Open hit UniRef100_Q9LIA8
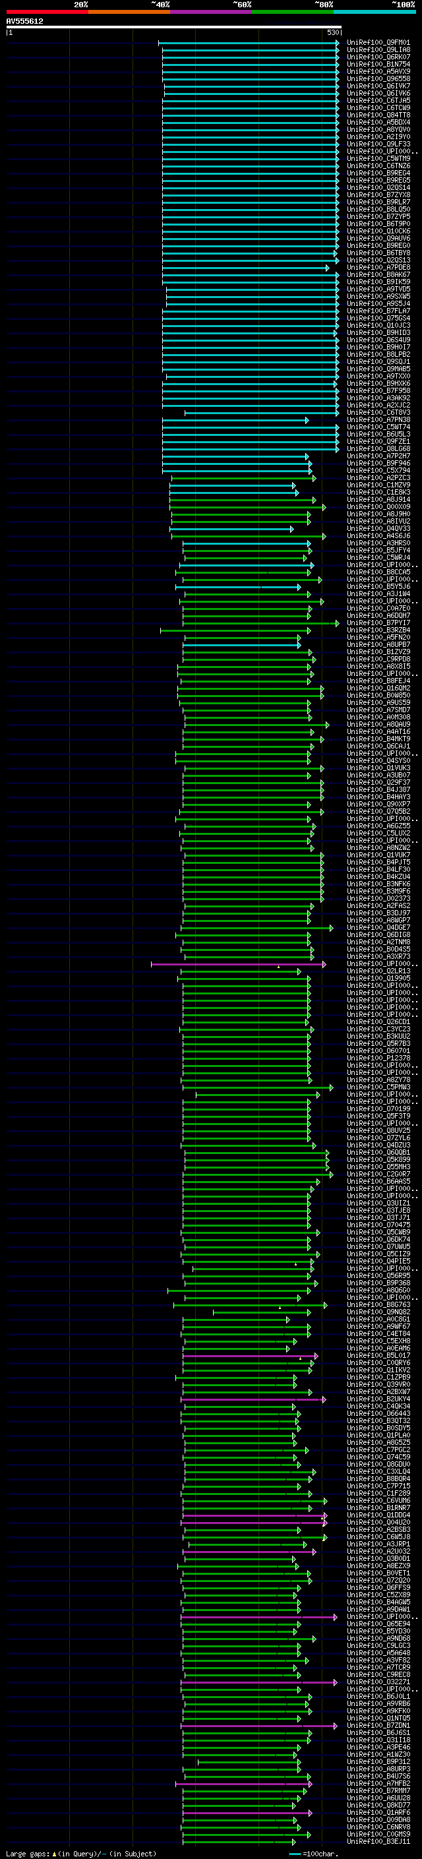Screen dimensions: 422x1859 tap(378, 50)
